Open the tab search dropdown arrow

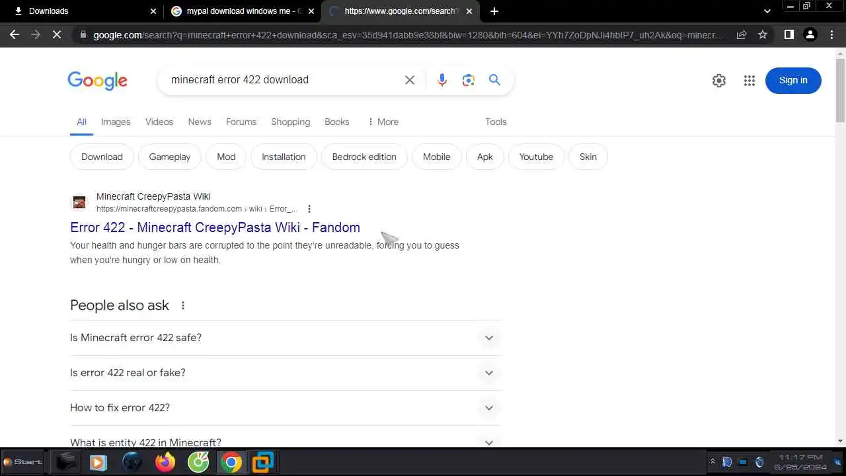tap(767, 11)
